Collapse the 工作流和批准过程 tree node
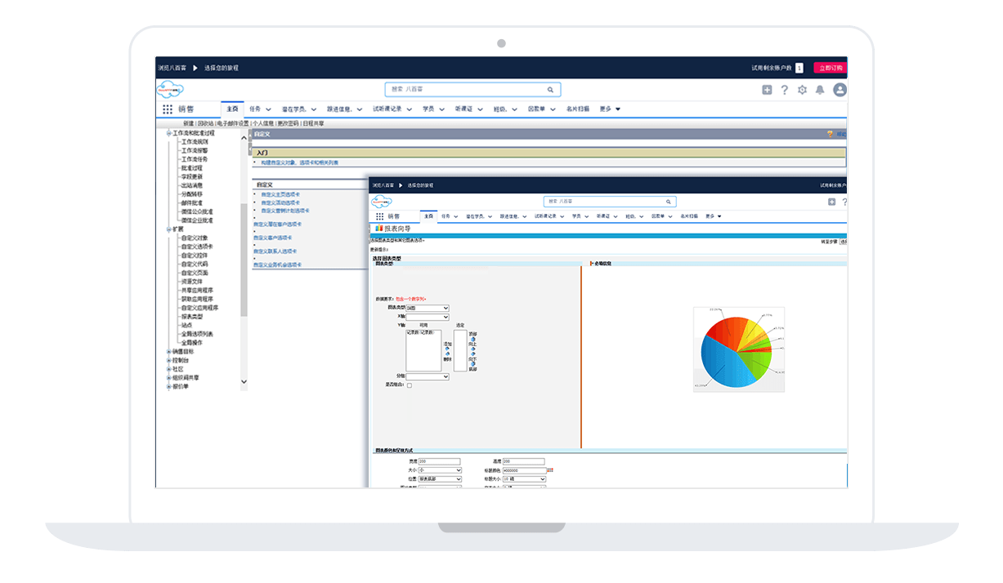Image resolution: width=1003 pixels, height=583 pixels. point(169,132)
